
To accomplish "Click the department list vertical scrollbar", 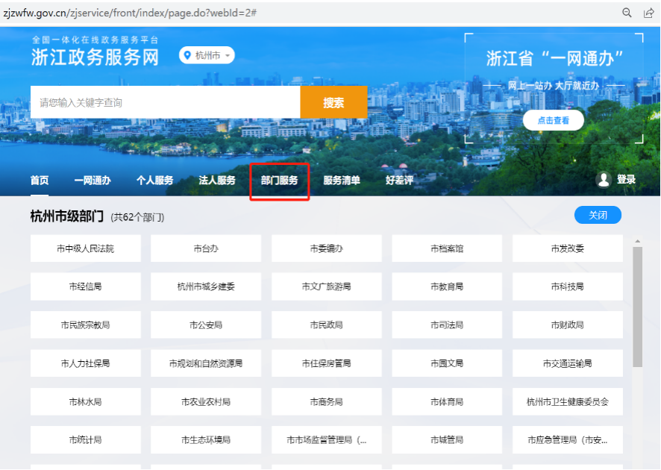I will 637,306.
